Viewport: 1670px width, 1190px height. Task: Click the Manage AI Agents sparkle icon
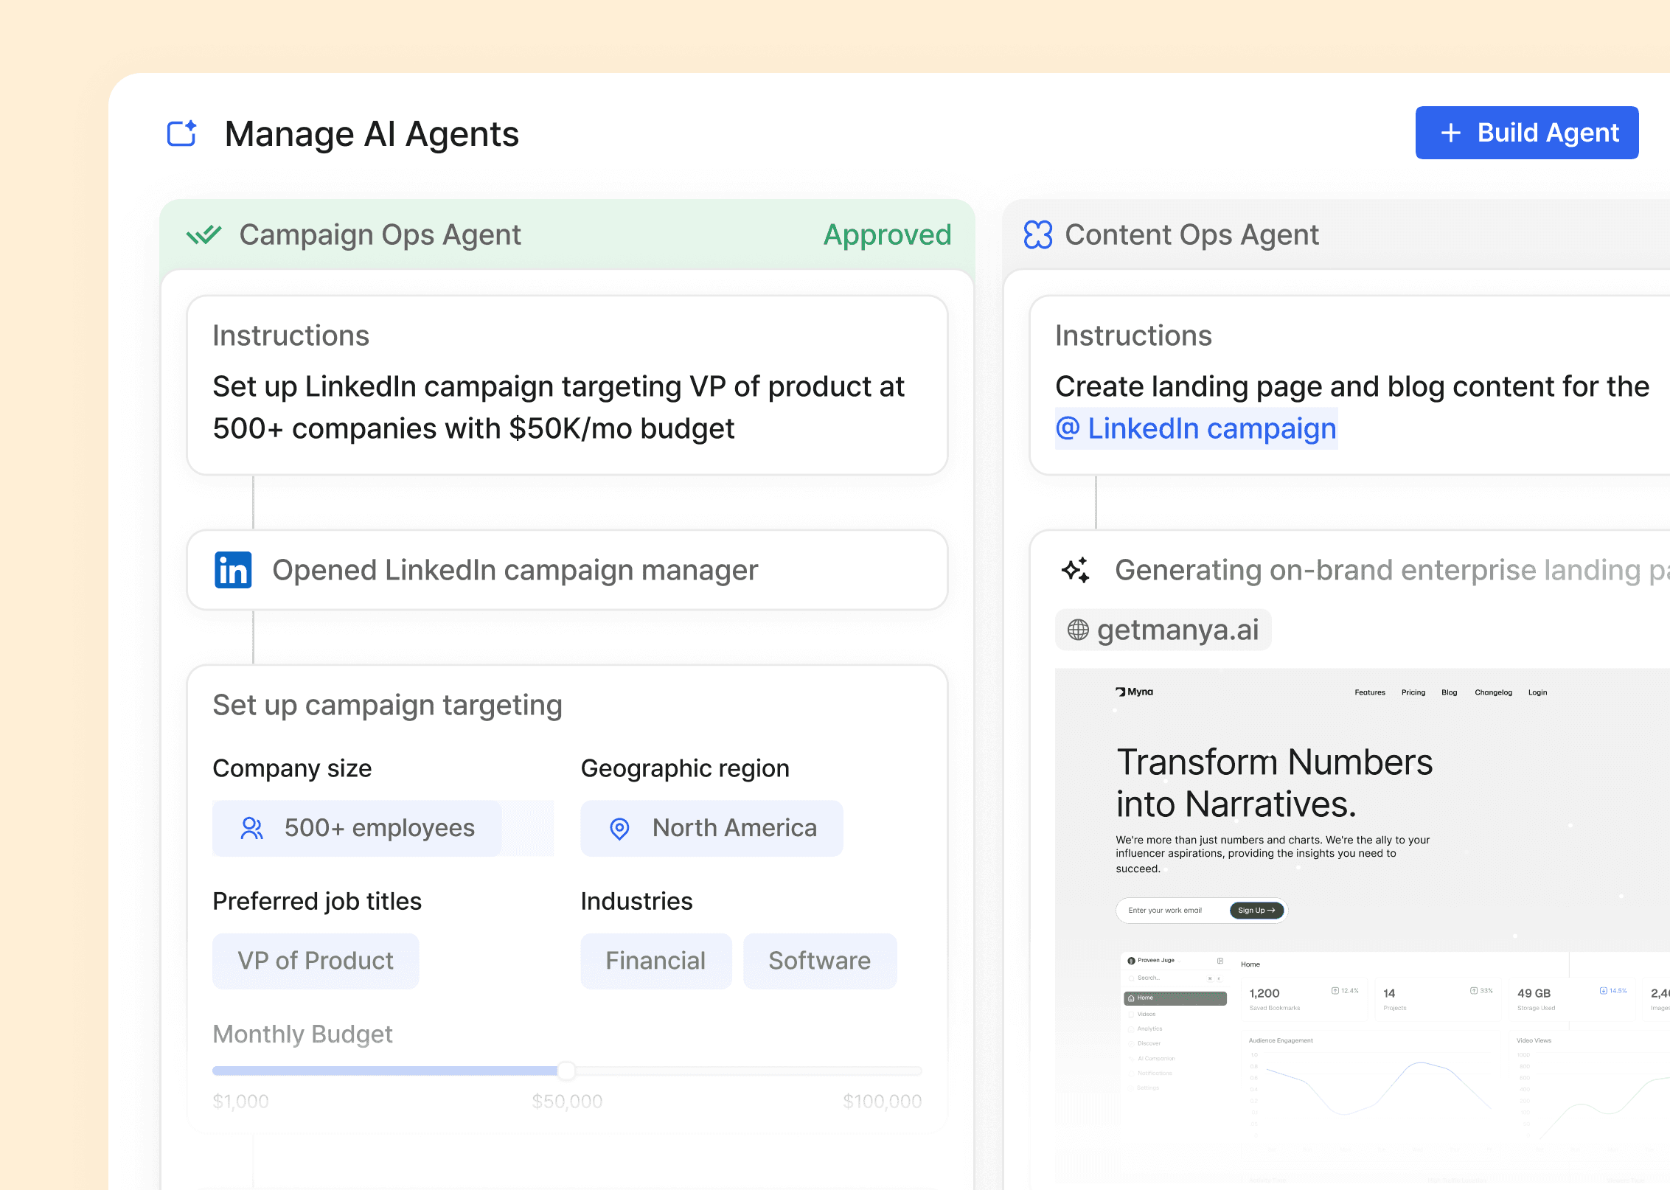tap(181, 133)
